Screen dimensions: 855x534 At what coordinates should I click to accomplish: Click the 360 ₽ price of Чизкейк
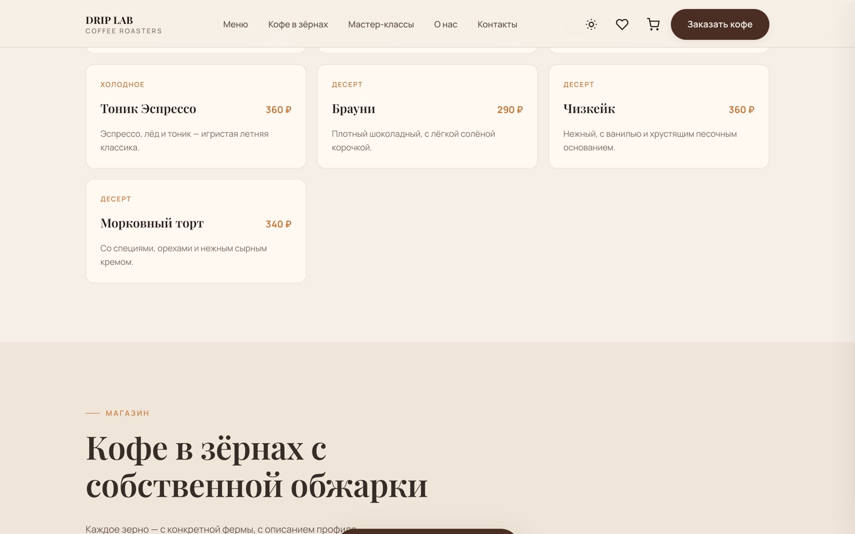pos(741,109)
